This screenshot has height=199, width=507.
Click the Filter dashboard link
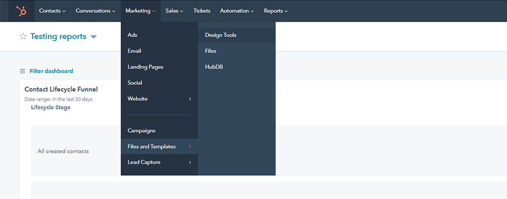point(51,71)
